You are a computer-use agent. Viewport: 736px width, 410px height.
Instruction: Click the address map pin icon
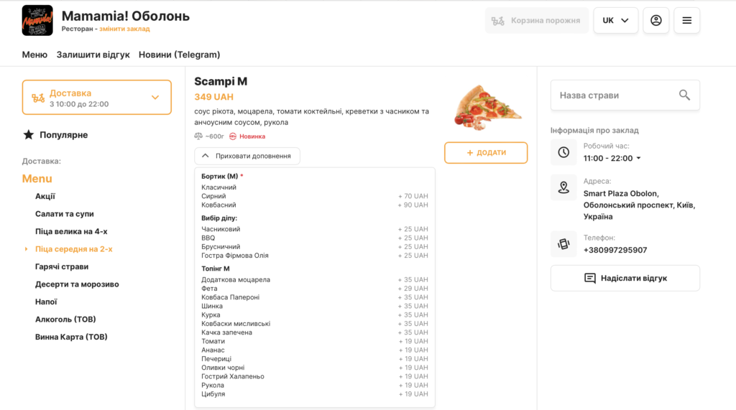tap(563, 187)
